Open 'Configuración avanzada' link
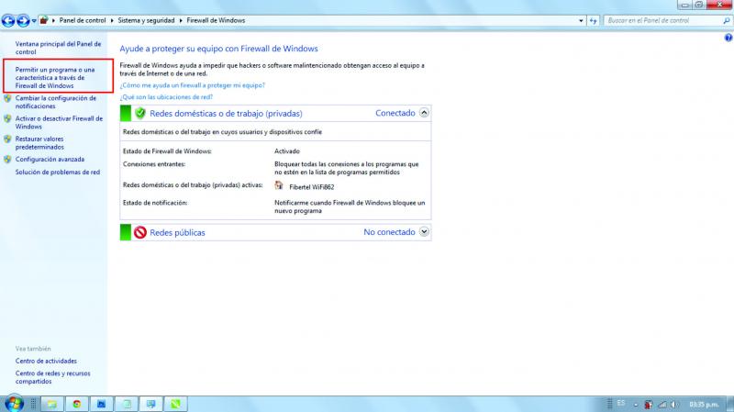 click(50, 159)
